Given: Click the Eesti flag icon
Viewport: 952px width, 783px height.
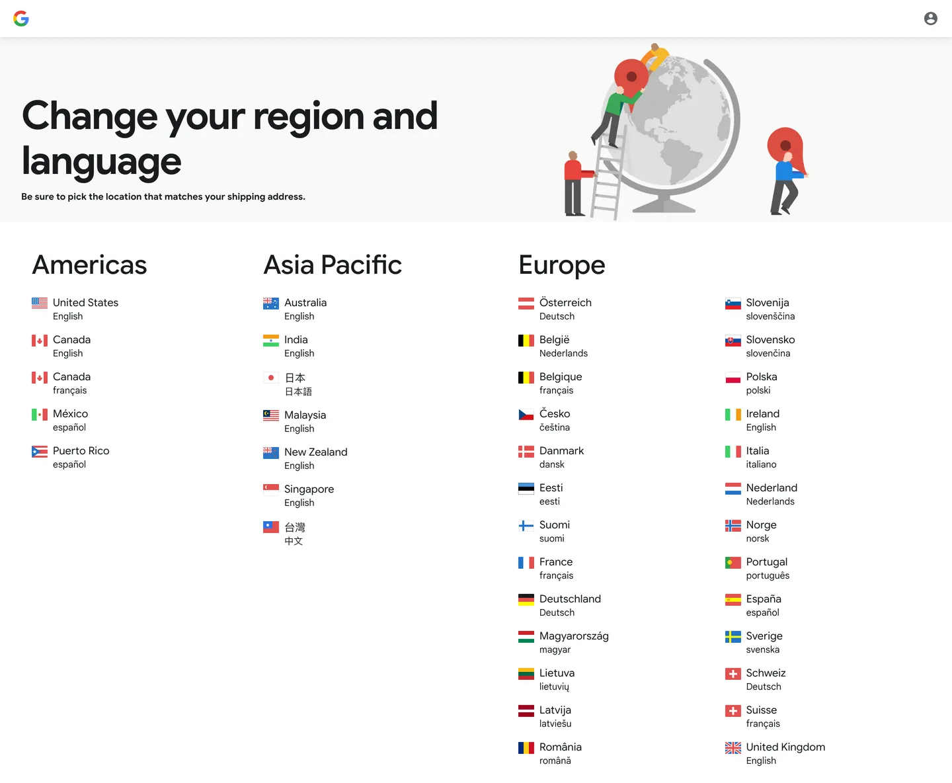Looking at the screenshot, I should [526, 489].
